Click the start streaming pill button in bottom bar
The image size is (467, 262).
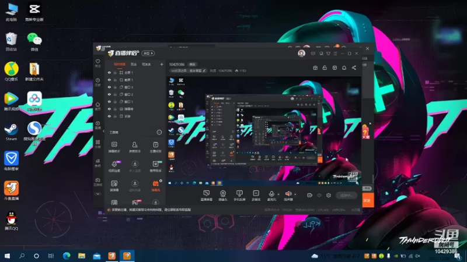[346, 195]
